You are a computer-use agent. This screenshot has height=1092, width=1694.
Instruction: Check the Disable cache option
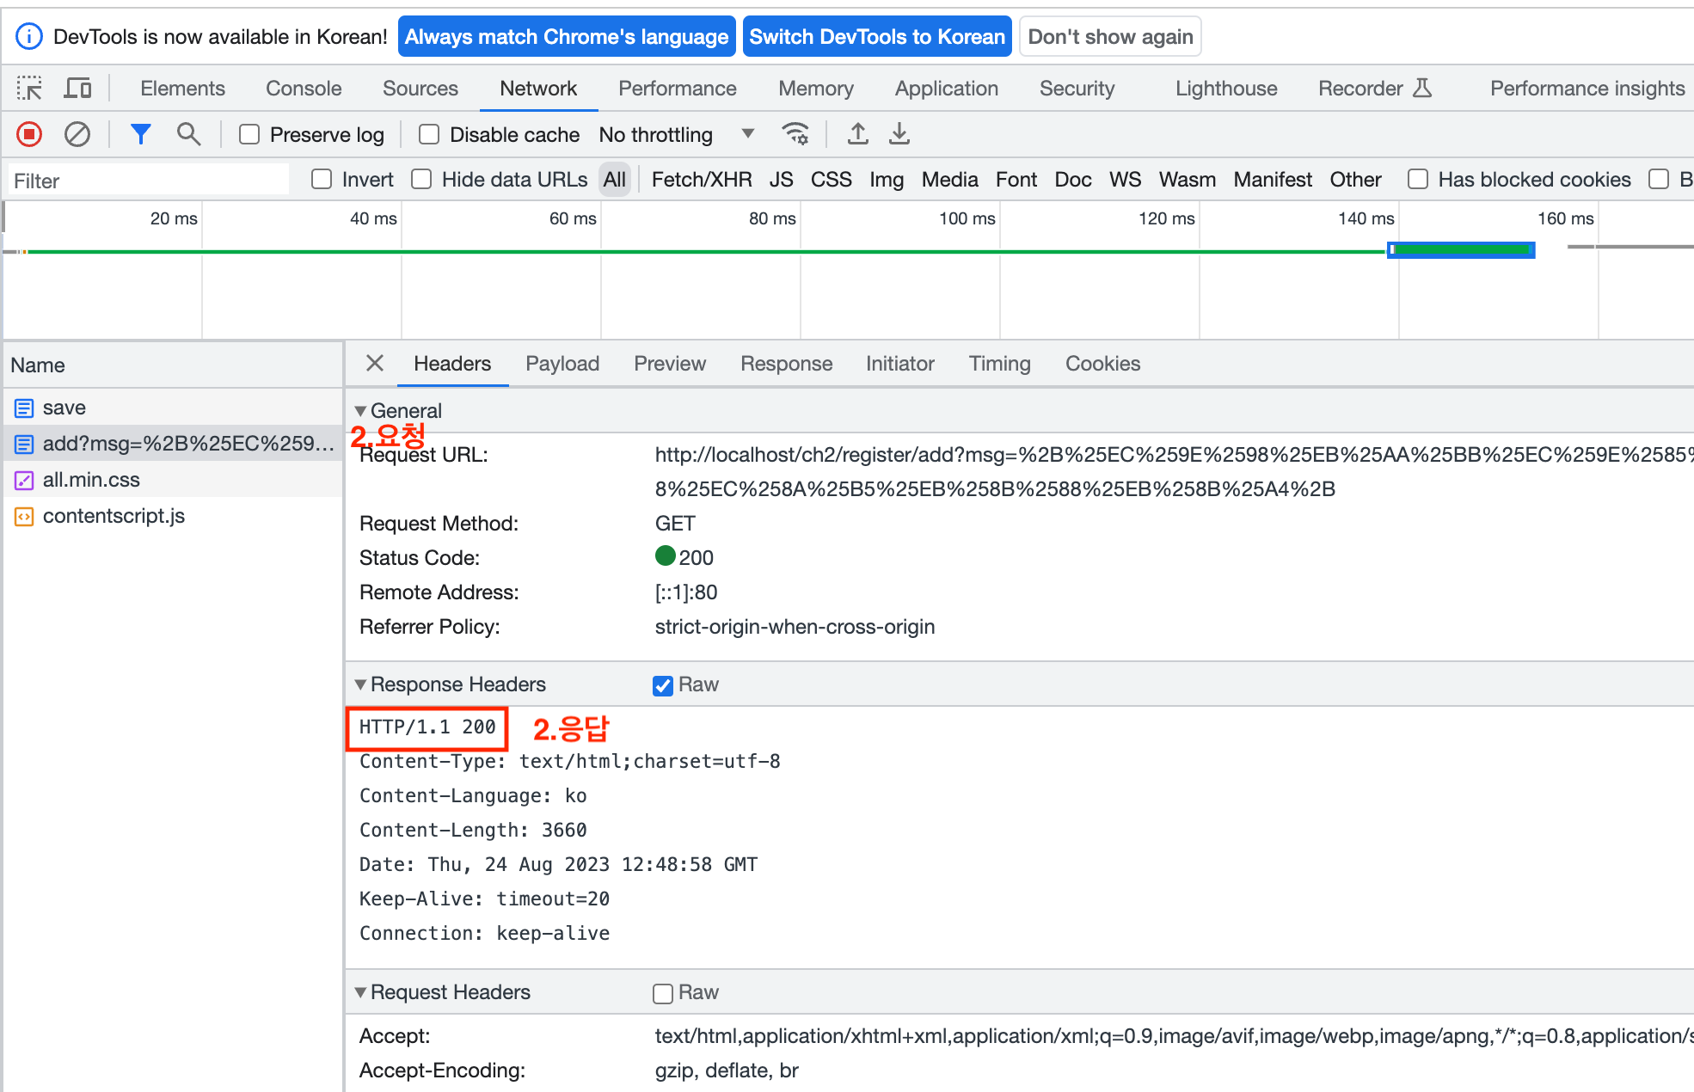click(x=429, y=135)
